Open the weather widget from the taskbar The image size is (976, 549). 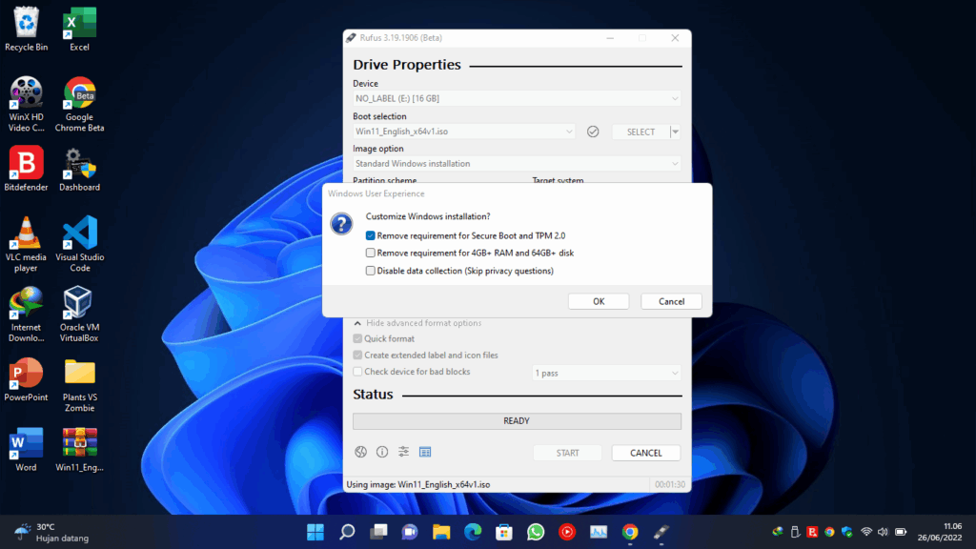click(x=43, y=532)
